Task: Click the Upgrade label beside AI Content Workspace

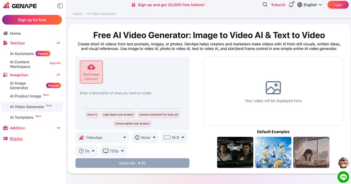Action: (55, 63)
